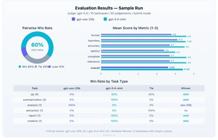Click the gray Tie 30% legend square
Image resolution: width=218 pixels, height=140 pixels.
[x=36, y=67]
